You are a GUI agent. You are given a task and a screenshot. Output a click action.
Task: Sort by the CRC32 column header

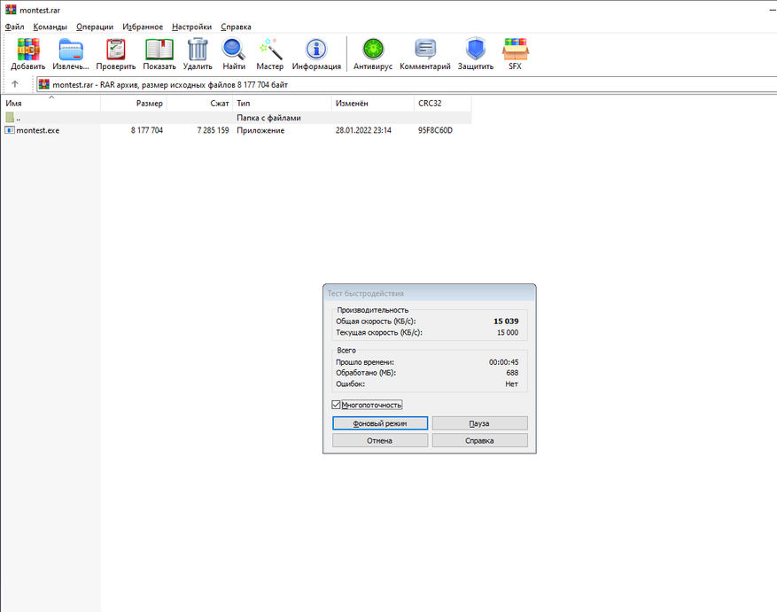coord(443,103)
